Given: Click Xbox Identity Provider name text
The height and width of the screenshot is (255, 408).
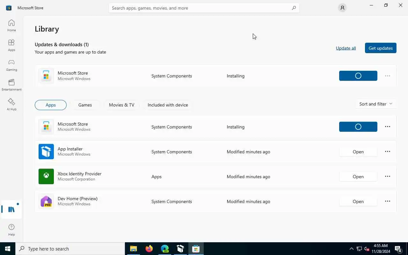Looking at the screenshot, I should (x=79, y=174).
